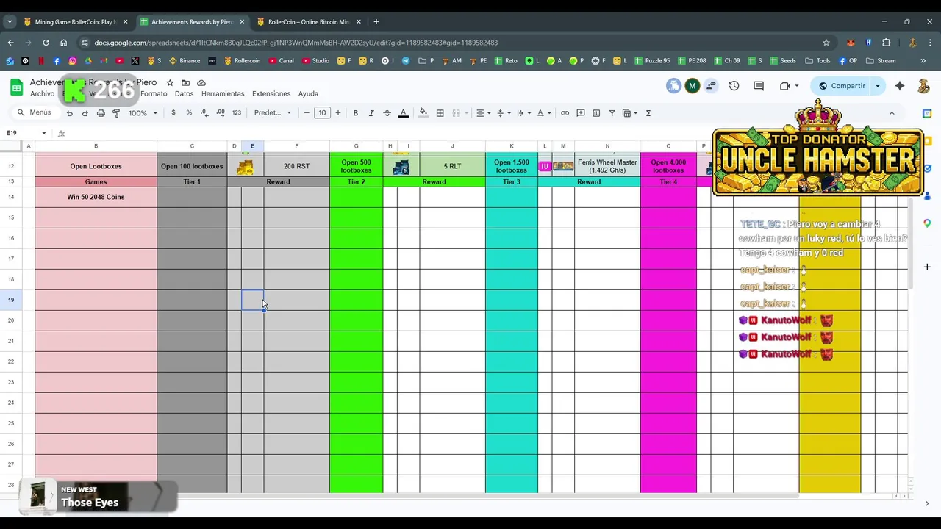Decrease decimal places
Screen dimensions: 941x529
coord(204,113)
